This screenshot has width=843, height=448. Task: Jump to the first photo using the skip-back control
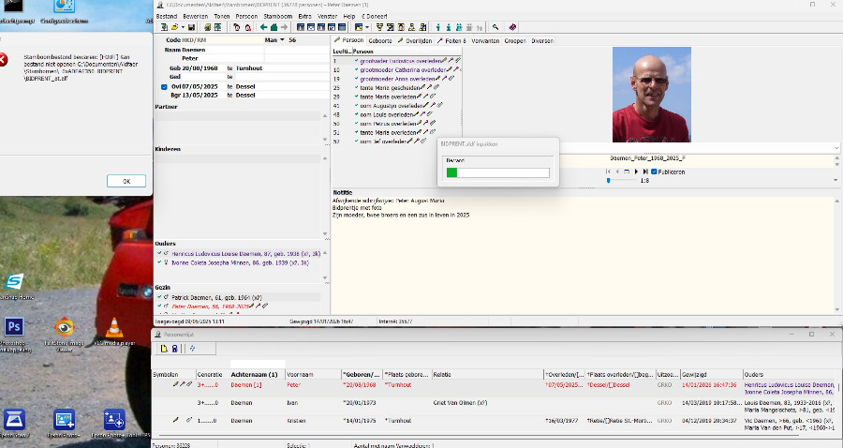609,172
